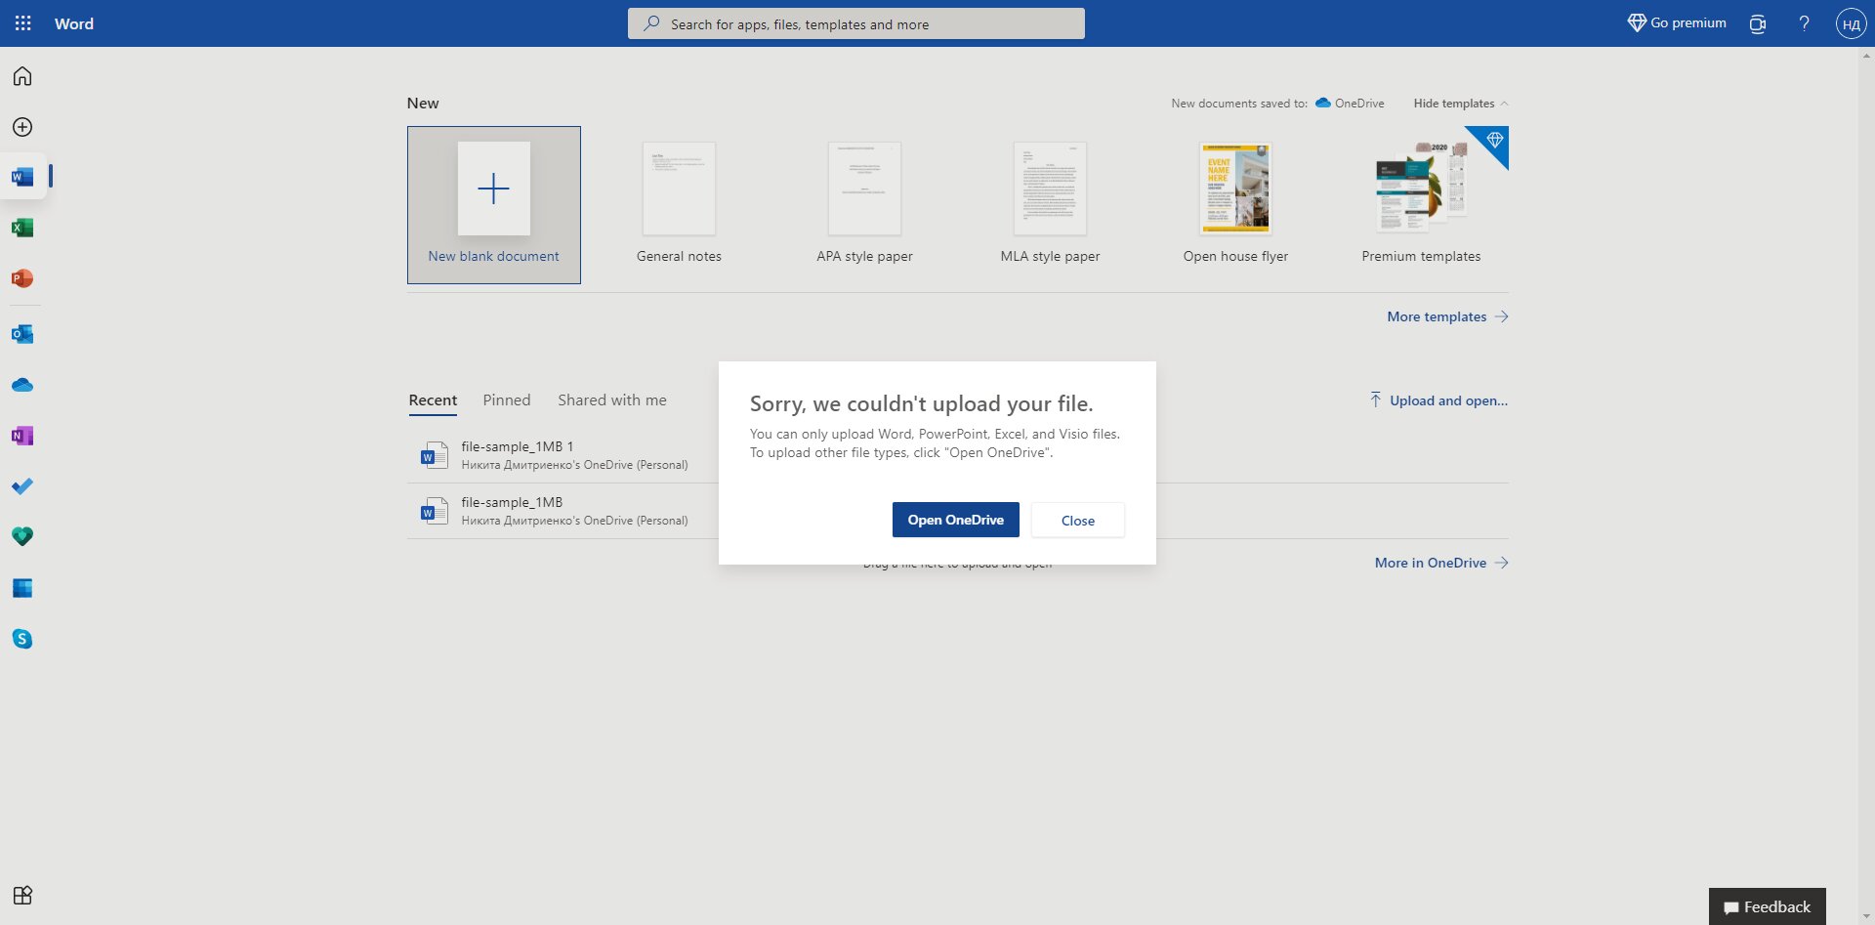Image resolution: width=1875 pixels, height=925 pixels.
Task: Click the OneDrive save location link
Action: tap(1350, 104)
